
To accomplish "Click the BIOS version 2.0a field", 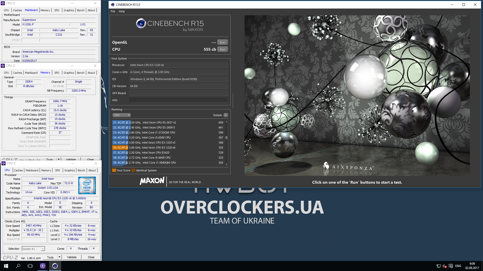I will [x=59, y=56].
